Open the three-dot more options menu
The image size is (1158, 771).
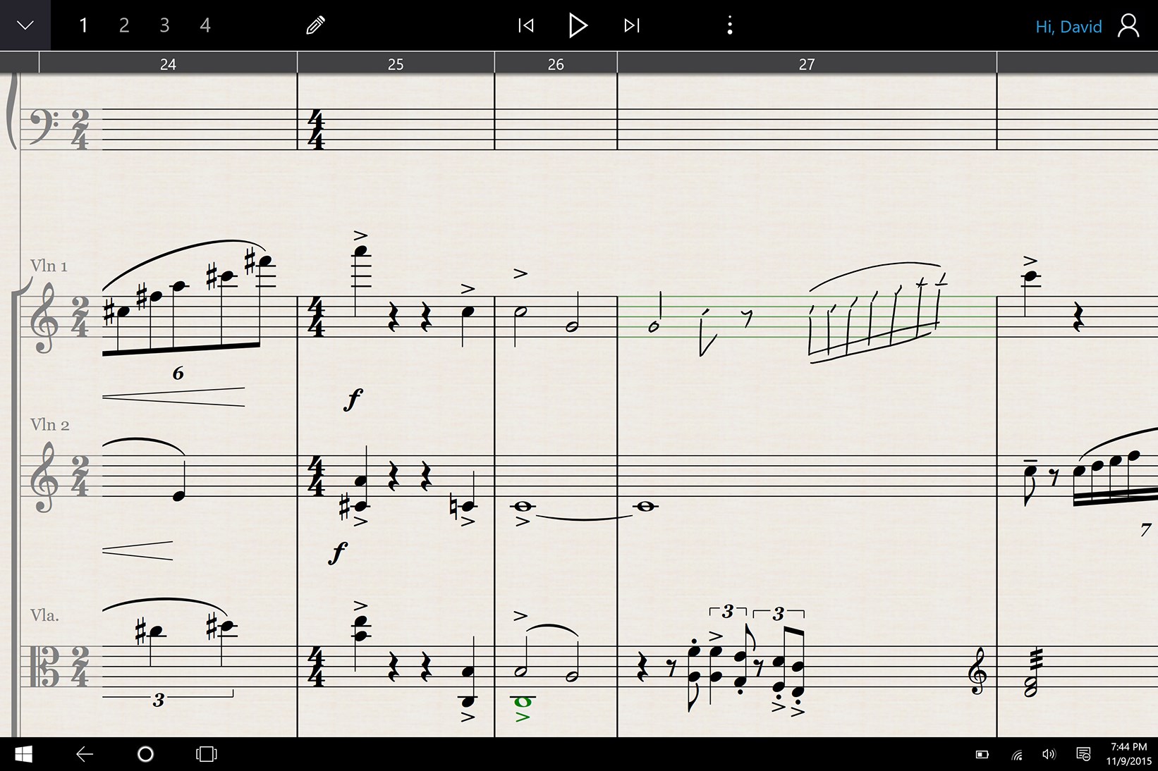tap(730, 26)
